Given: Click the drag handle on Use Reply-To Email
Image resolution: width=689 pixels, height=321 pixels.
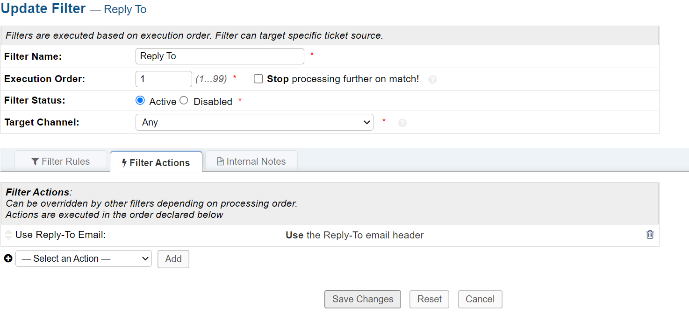Looking at the screenshot, I should 8,235.
